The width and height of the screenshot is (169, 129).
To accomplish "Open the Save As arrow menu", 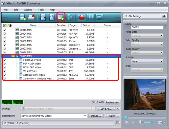I will (118, 109).
